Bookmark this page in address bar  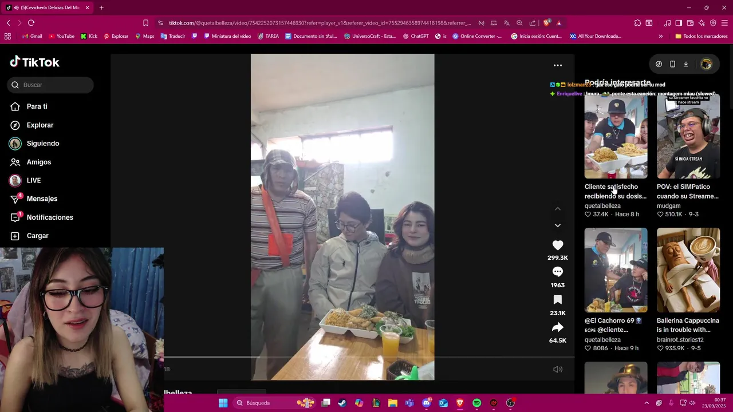(x=145, y=23)
